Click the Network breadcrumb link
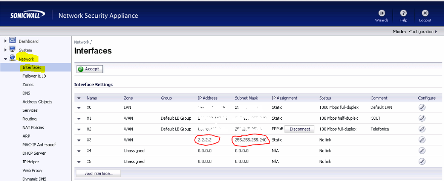444x181 pixels. 81,42
